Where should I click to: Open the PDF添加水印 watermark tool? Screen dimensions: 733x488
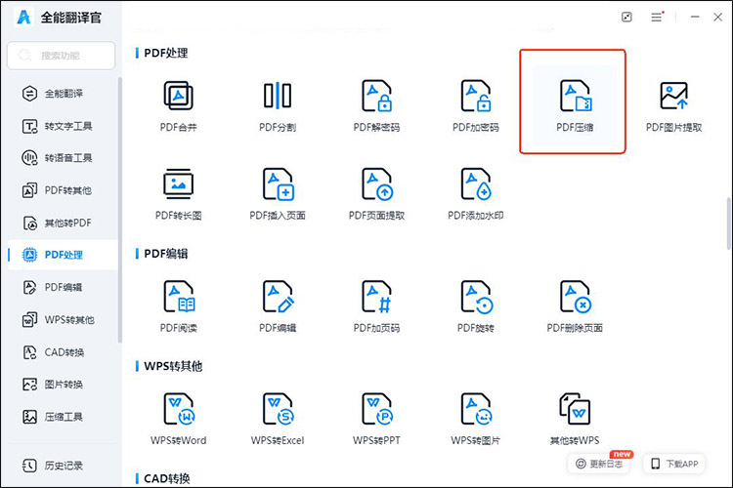[x=475, y=194]
